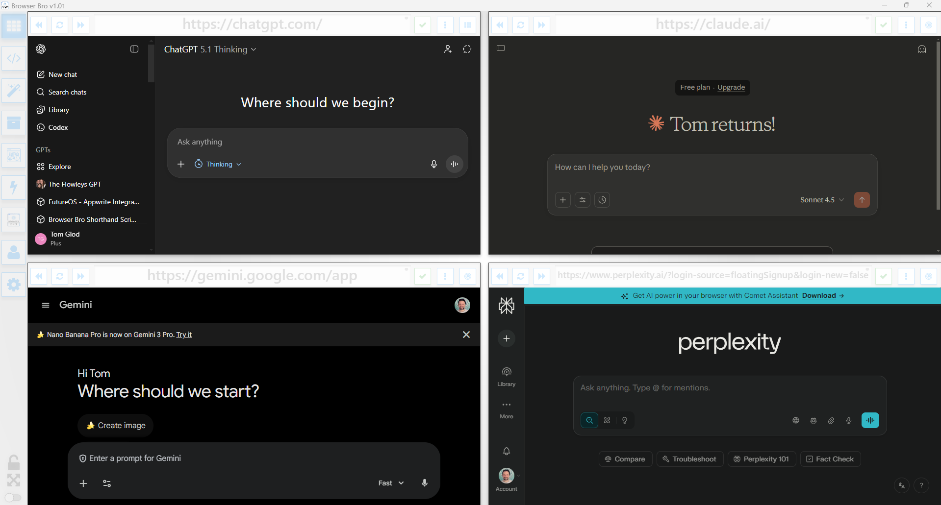Open the Gemini hamburger menu
Screen dimensions: 941x505
[x=46, y=305]
